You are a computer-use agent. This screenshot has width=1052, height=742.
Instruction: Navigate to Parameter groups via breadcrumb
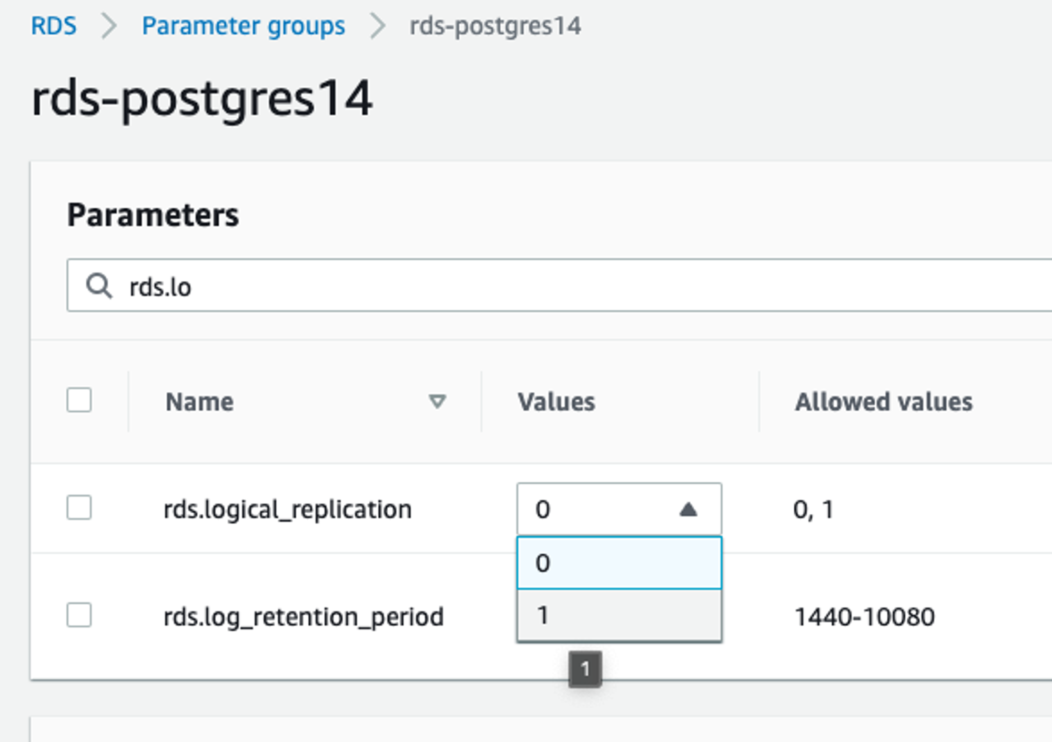click(244, 25)
